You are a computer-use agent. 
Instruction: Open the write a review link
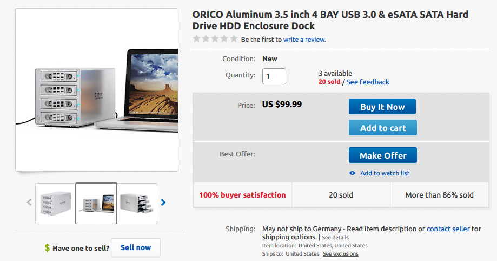(x=304, y=40)
